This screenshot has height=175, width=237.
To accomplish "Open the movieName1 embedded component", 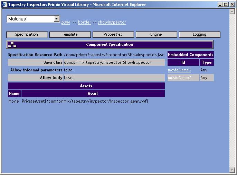I will click(179, 70).
